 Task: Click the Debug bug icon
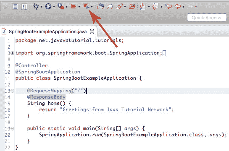tap(36, 6)
